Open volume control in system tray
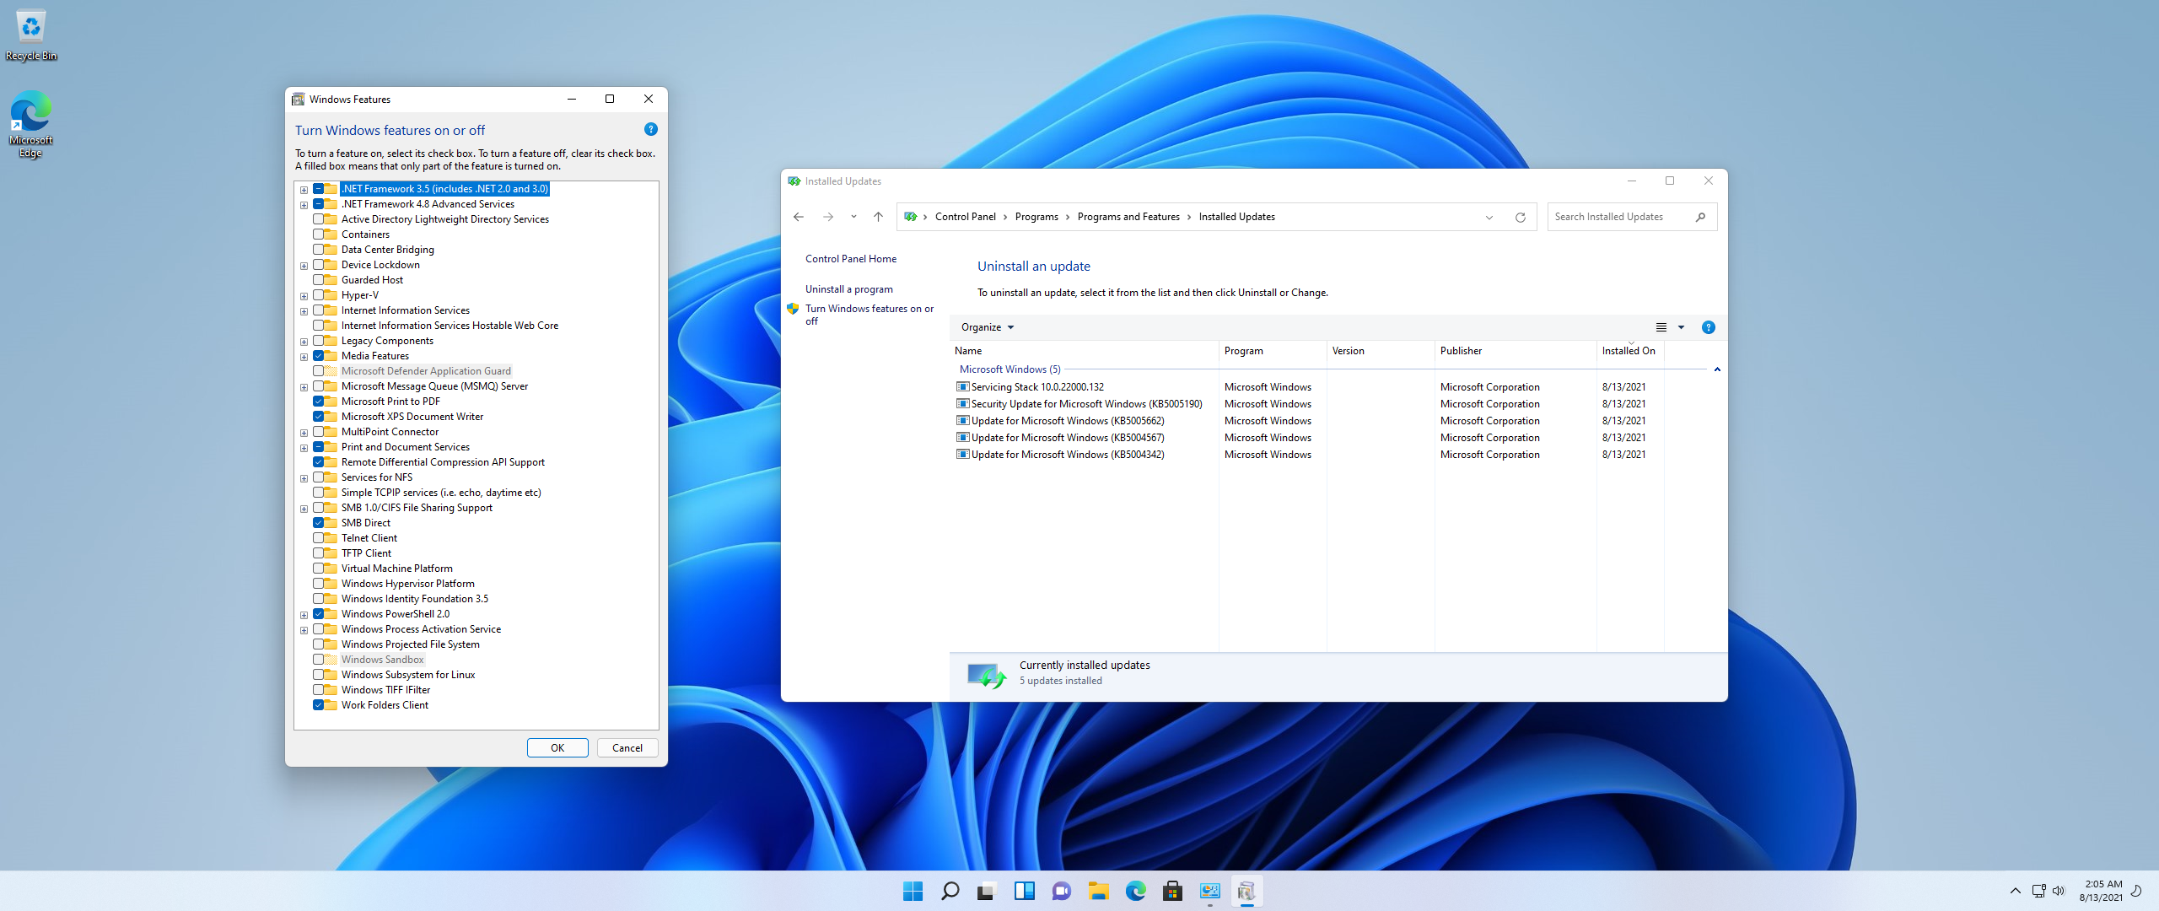 point(2059,891)
